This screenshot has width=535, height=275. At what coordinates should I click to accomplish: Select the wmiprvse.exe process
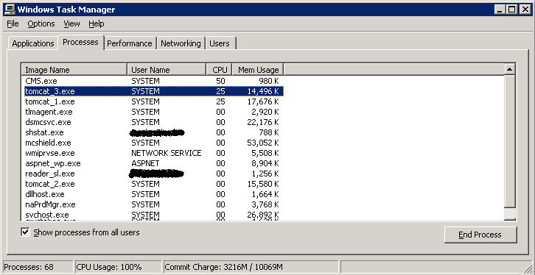tap(153, 153)
